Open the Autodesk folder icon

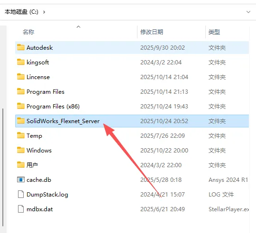pos(21,47)
